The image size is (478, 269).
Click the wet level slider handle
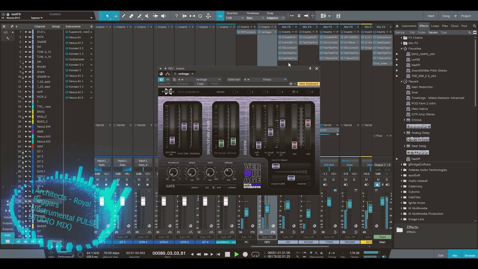(x=308, y=123)
